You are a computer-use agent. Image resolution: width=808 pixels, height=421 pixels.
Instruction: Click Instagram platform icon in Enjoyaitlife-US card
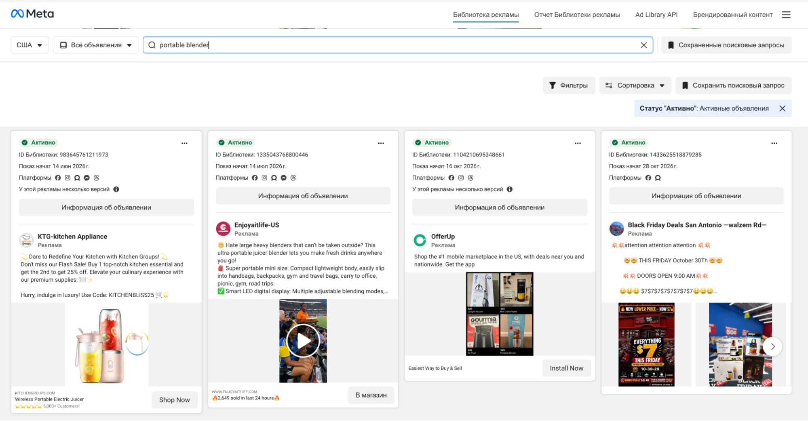[264, 178]
